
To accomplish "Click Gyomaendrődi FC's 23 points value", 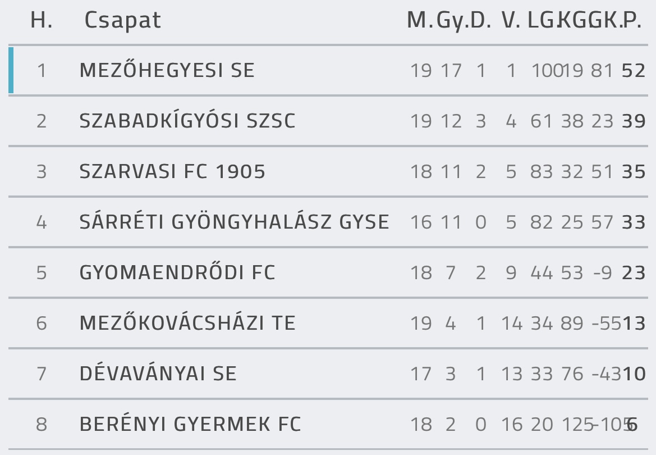I will (x=634, y=273).
